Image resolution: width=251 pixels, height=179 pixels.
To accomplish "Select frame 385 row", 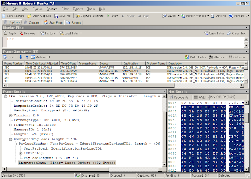I will 124,81.
